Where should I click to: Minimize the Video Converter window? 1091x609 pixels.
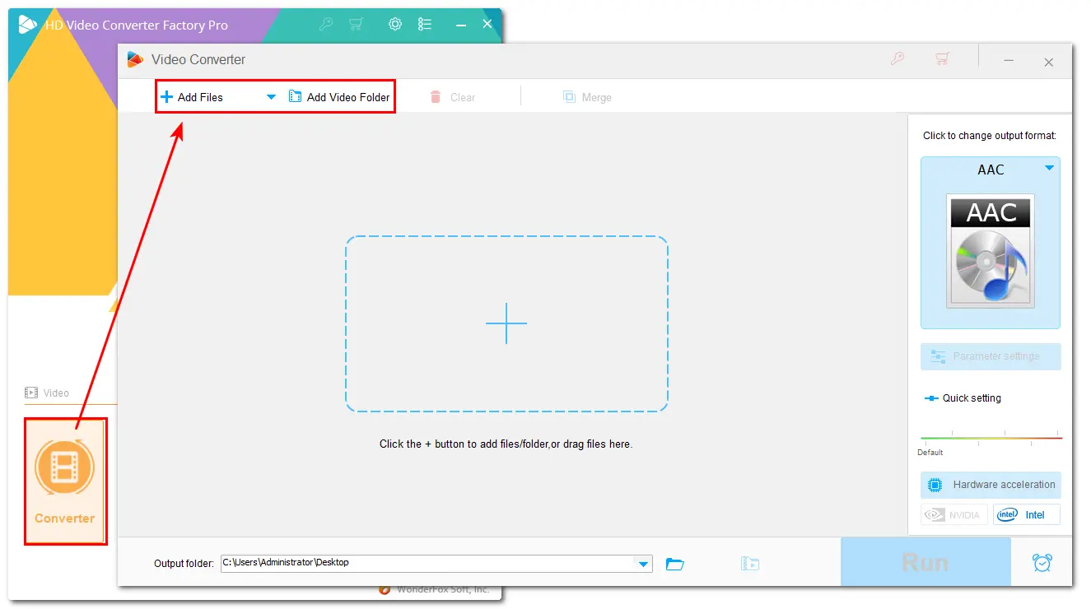[x=1009, y=60]
